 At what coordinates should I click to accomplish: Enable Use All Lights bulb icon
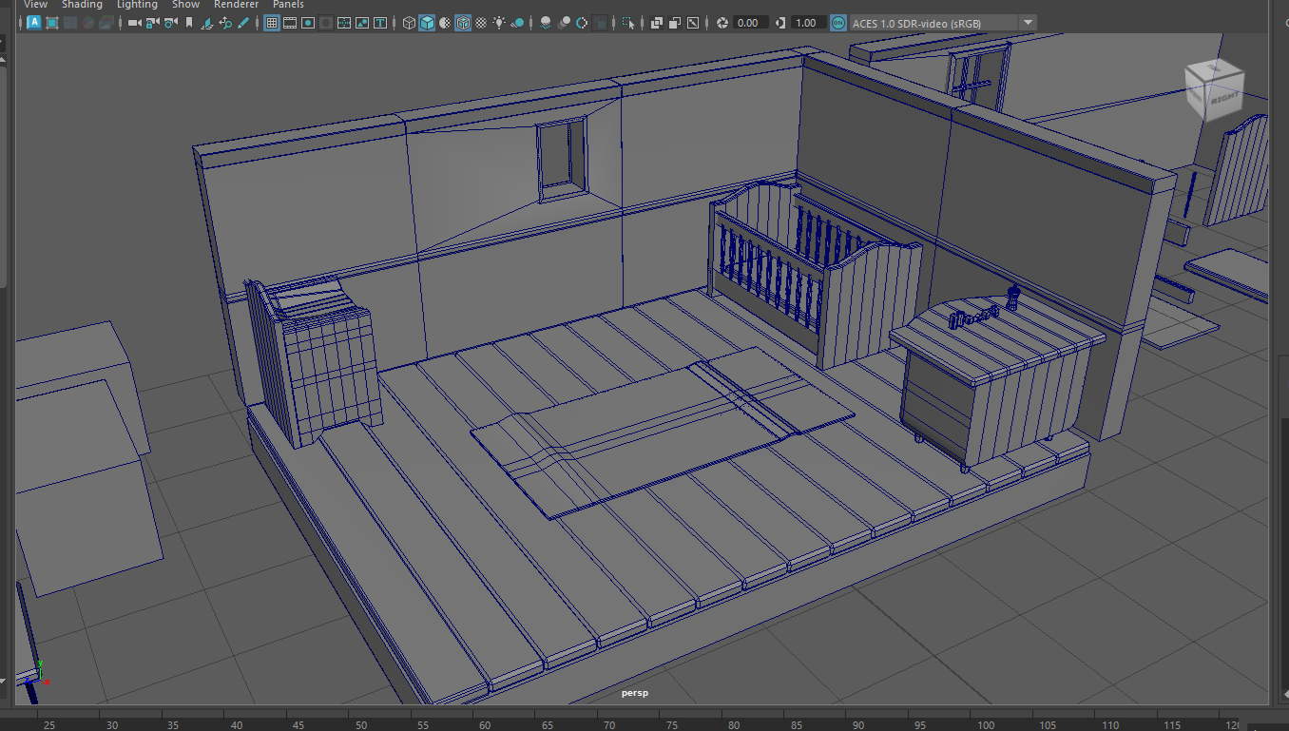(498, 23)
